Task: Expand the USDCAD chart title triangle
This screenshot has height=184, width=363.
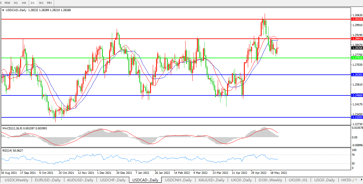Action: [3, 10]
